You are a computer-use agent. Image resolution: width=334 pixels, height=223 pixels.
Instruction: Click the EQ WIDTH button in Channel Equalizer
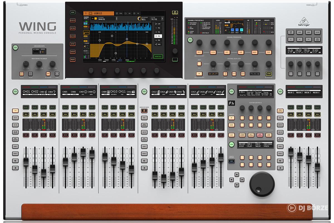(x=234, y=74)
